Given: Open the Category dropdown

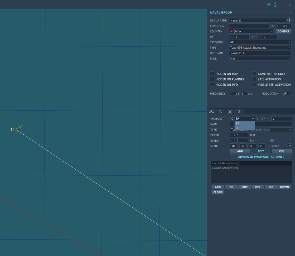Looking at the screenshot, I should (x=260, y=42).
